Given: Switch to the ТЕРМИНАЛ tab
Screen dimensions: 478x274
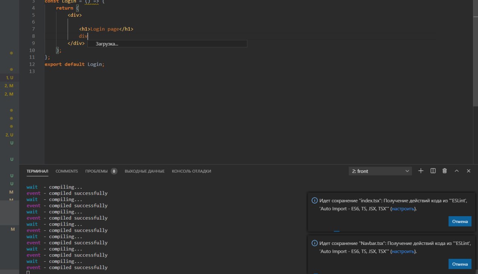Looking at the screenshot, I should tap(37, 171).
